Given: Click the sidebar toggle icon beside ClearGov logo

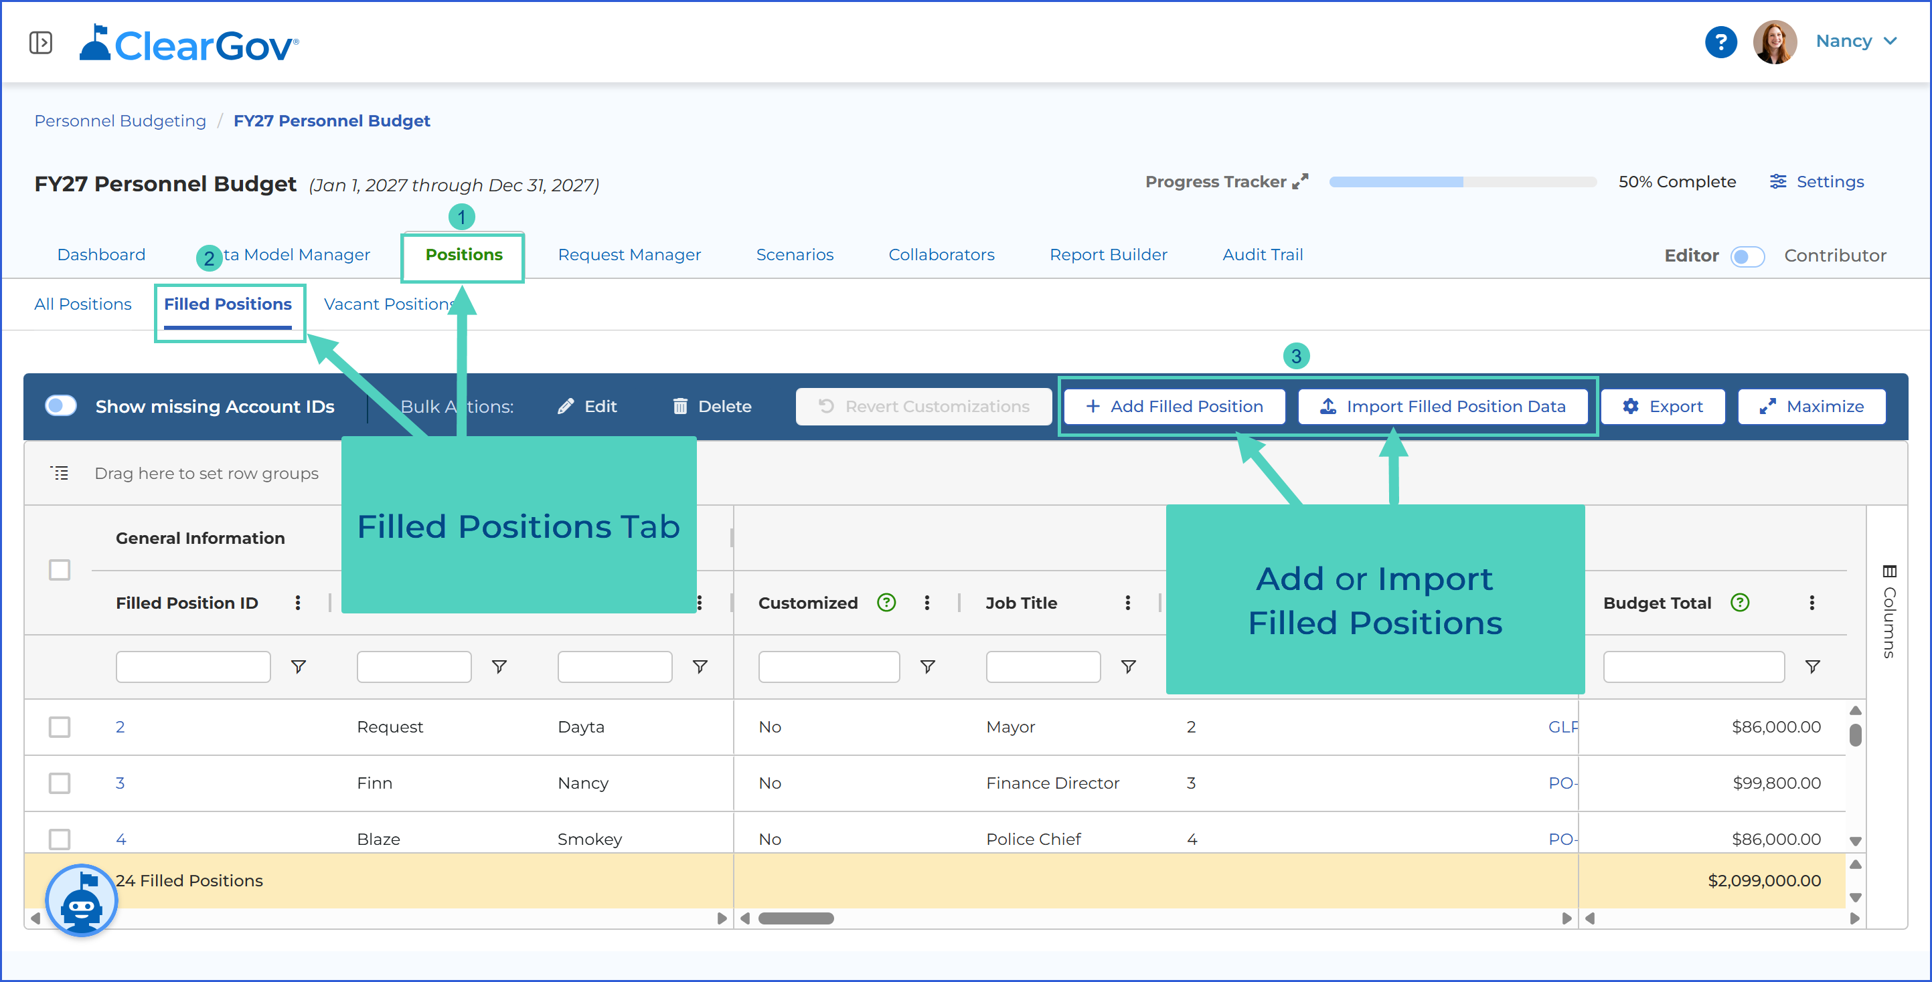Looking at the screenshot, I should click(40, 43).
